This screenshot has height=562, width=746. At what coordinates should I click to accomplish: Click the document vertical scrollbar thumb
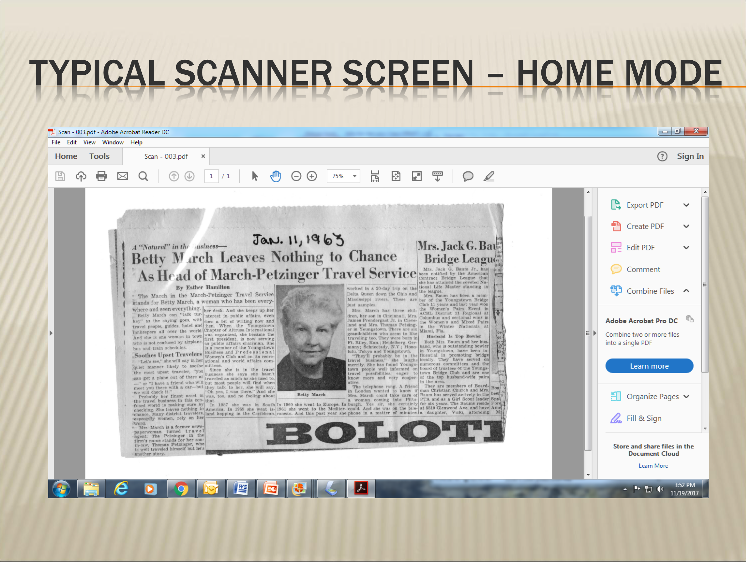coord(588,333)
